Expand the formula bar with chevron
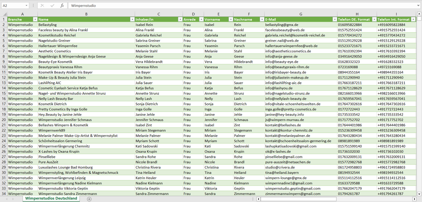 [418, 6]
